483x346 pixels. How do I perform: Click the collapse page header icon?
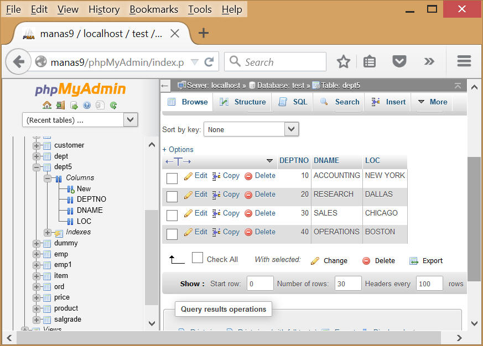[x=458, y=86]
